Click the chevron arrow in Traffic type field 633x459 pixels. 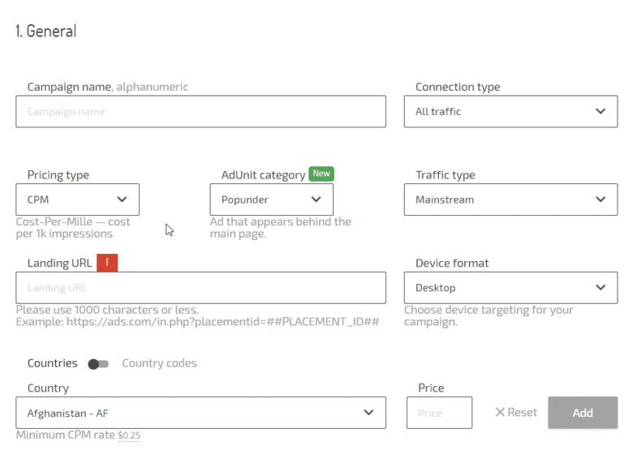(x=600, y=199)
